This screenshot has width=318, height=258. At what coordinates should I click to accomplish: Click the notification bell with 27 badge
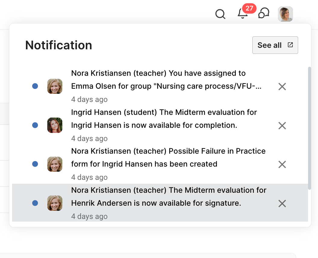coord(243,14)
